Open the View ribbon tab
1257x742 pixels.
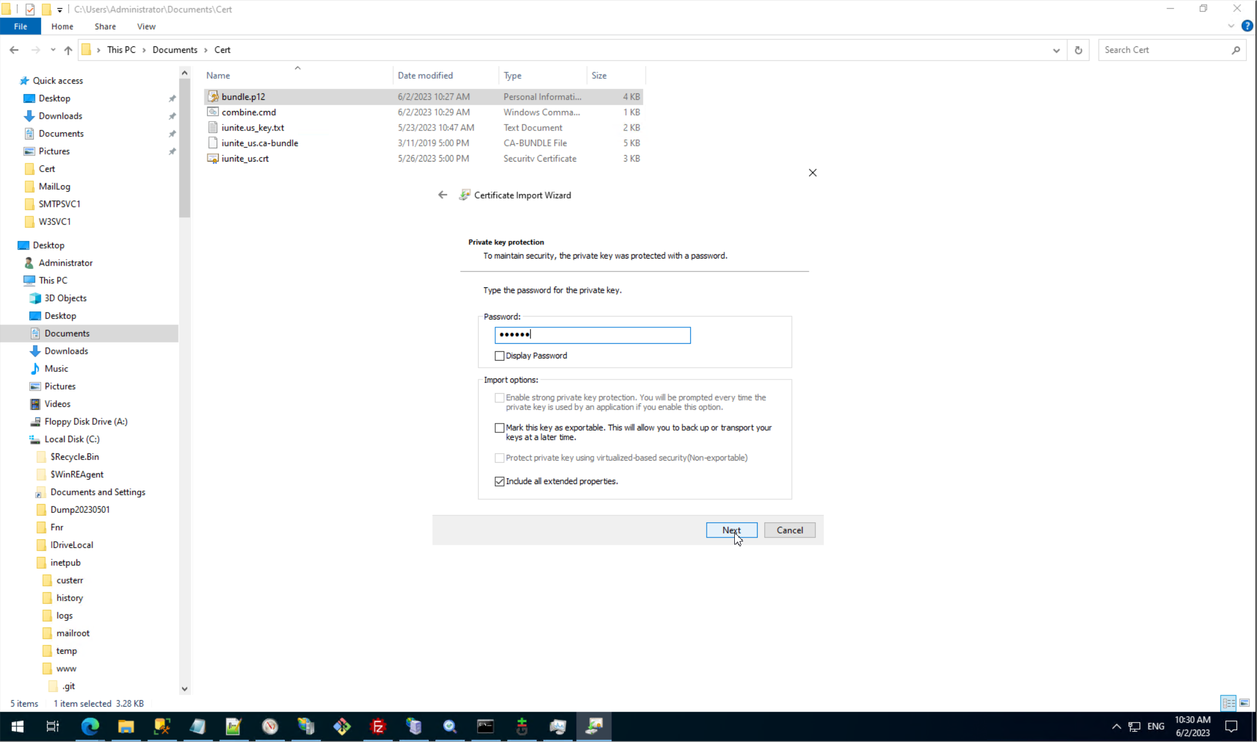(x=146, y=26)
